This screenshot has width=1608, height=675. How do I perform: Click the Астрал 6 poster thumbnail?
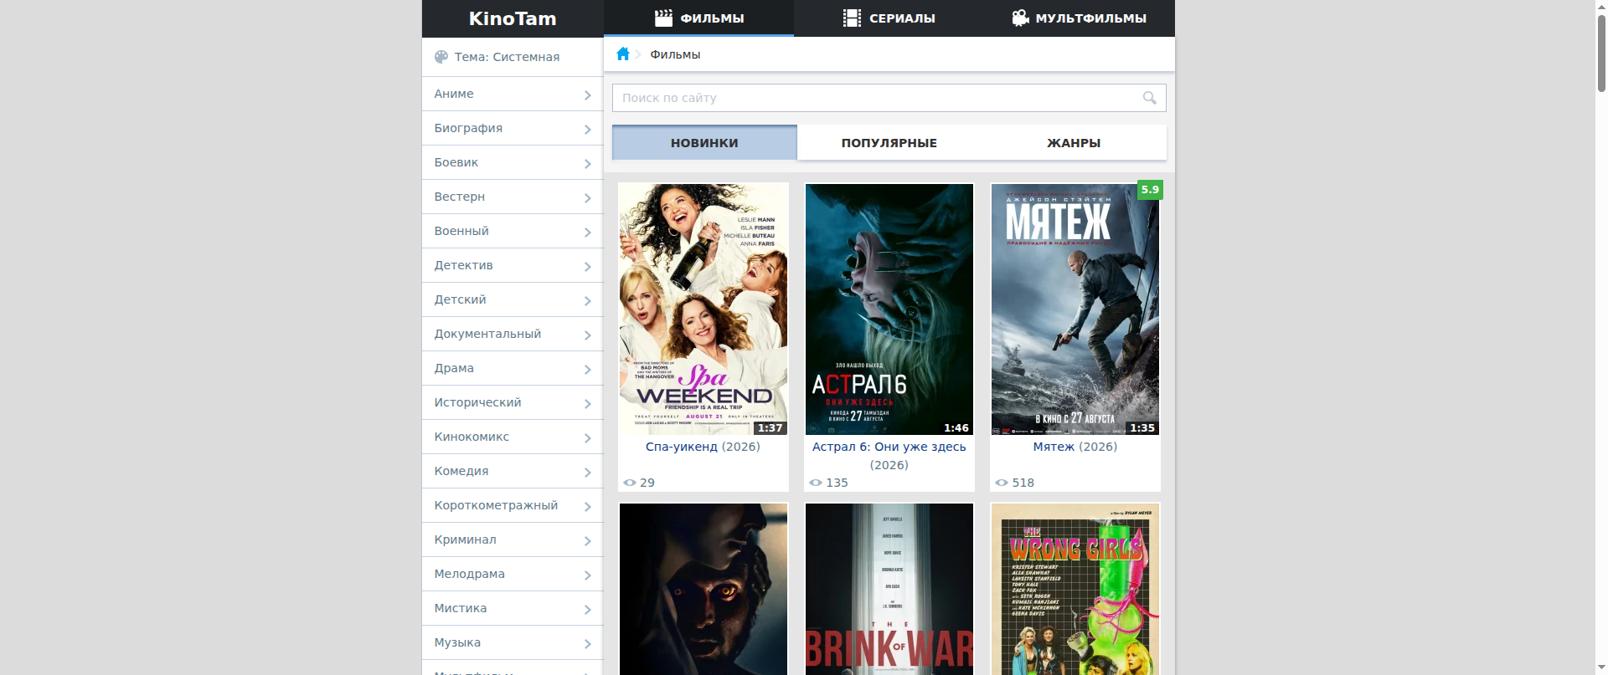tap(889, 309)
